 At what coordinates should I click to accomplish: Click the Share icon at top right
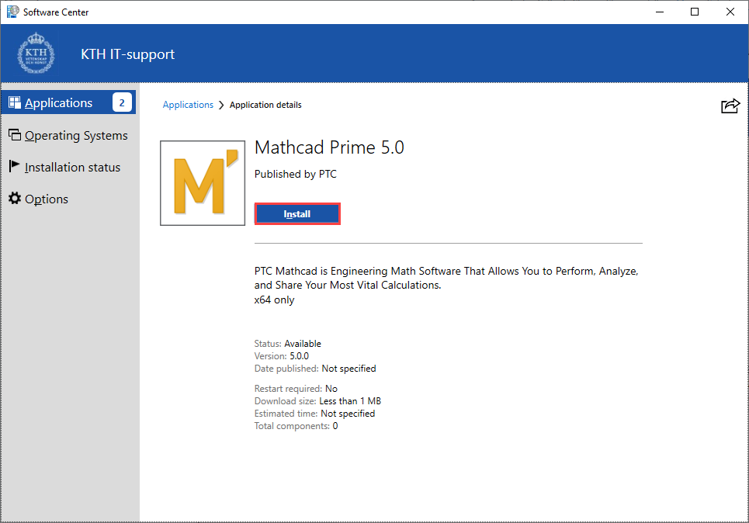point(730,106)
